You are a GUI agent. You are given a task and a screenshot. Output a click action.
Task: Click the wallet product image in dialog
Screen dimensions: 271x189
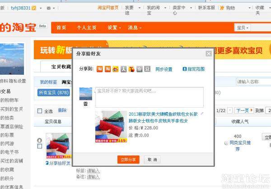(111, 127)
